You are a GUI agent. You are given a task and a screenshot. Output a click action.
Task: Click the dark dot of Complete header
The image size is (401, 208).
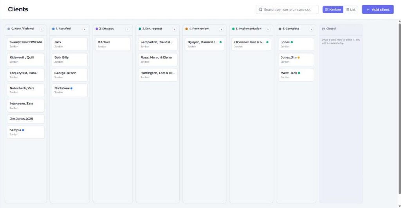point(280,29)
